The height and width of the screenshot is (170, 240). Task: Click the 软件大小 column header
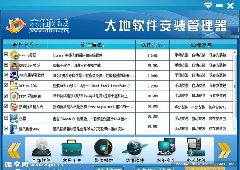click(152, 45)
